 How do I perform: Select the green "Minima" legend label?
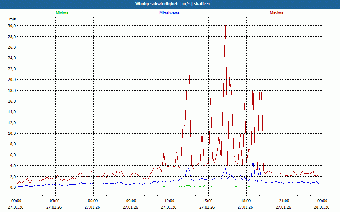pos(62,13)
